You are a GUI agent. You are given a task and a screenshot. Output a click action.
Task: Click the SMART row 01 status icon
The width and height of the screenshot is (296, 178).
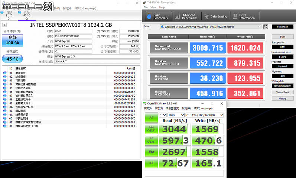[5, 73]
